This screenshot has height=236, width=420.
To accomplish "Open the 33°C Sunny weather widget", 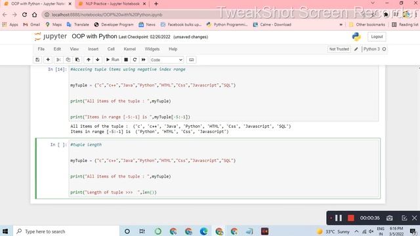I will [333, 231].
